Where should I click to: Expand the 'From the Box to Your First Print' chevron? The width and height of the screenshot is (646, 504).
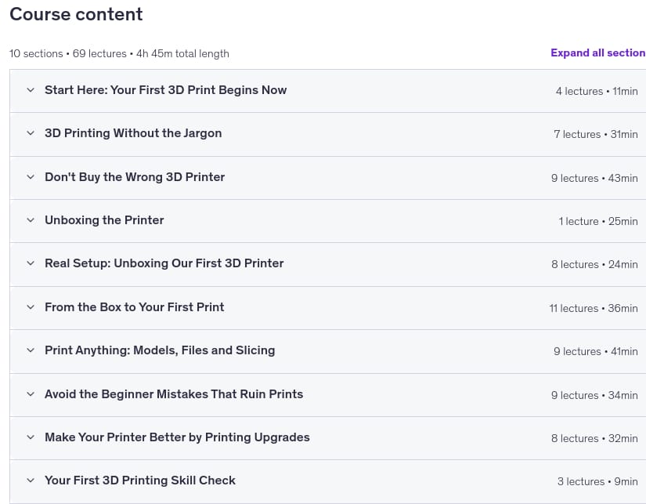coord(31,307)
